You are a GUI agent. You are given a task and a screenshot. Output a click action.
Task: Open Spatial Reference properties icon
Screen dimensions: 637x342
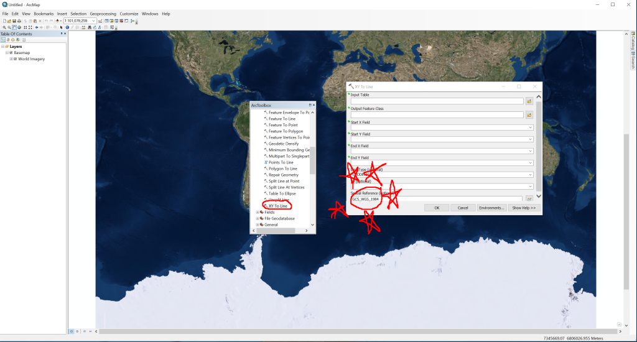[x=529, y=198]
